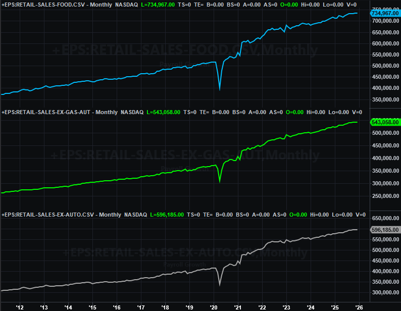Select the gray 596,185.00 price label

(385, 230)
